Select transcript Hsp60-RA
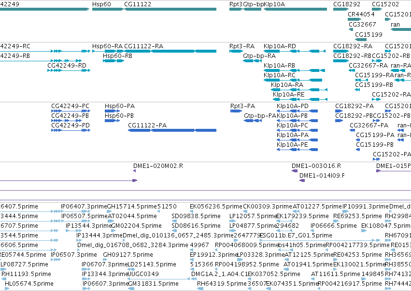 (108, 51)
